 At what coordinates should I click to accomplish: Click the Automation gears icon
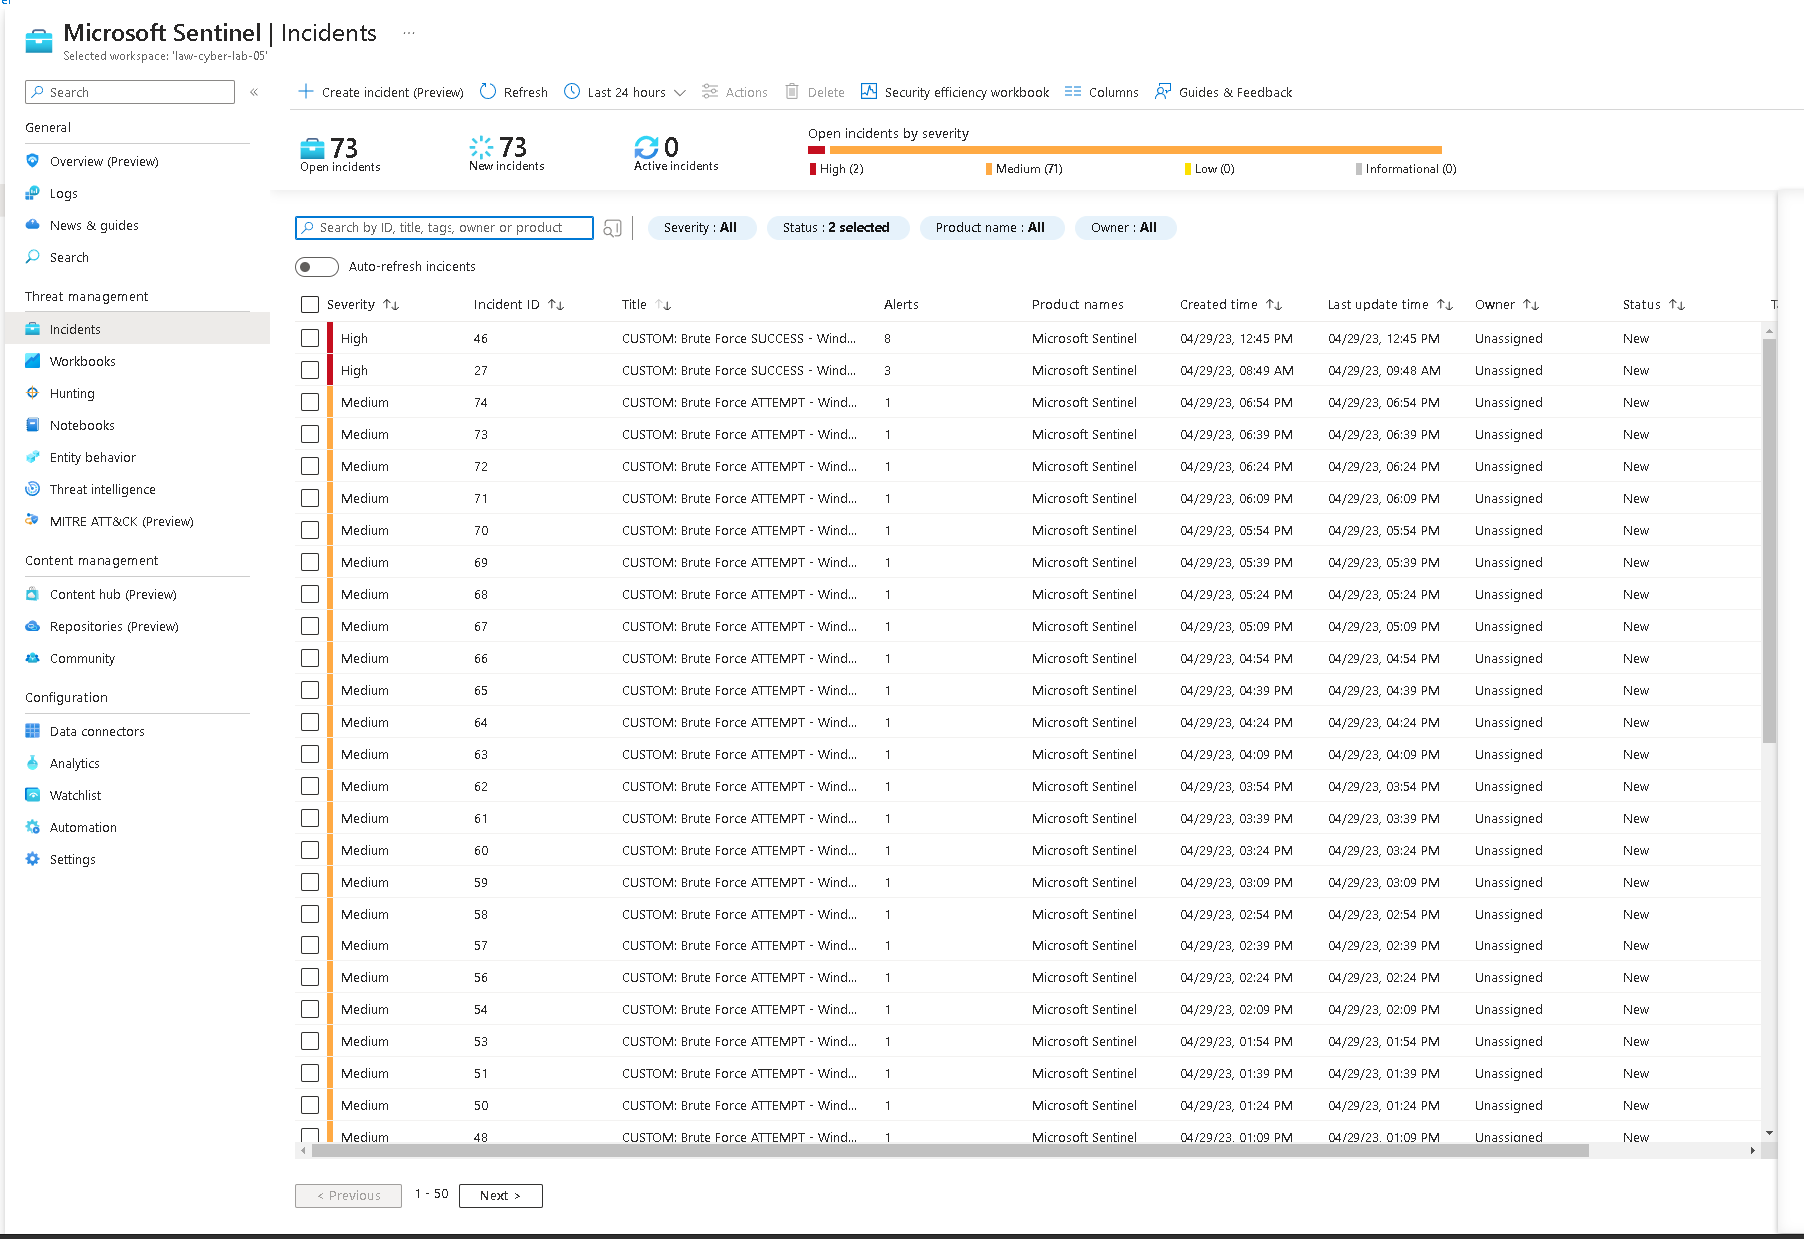[33, 827]
